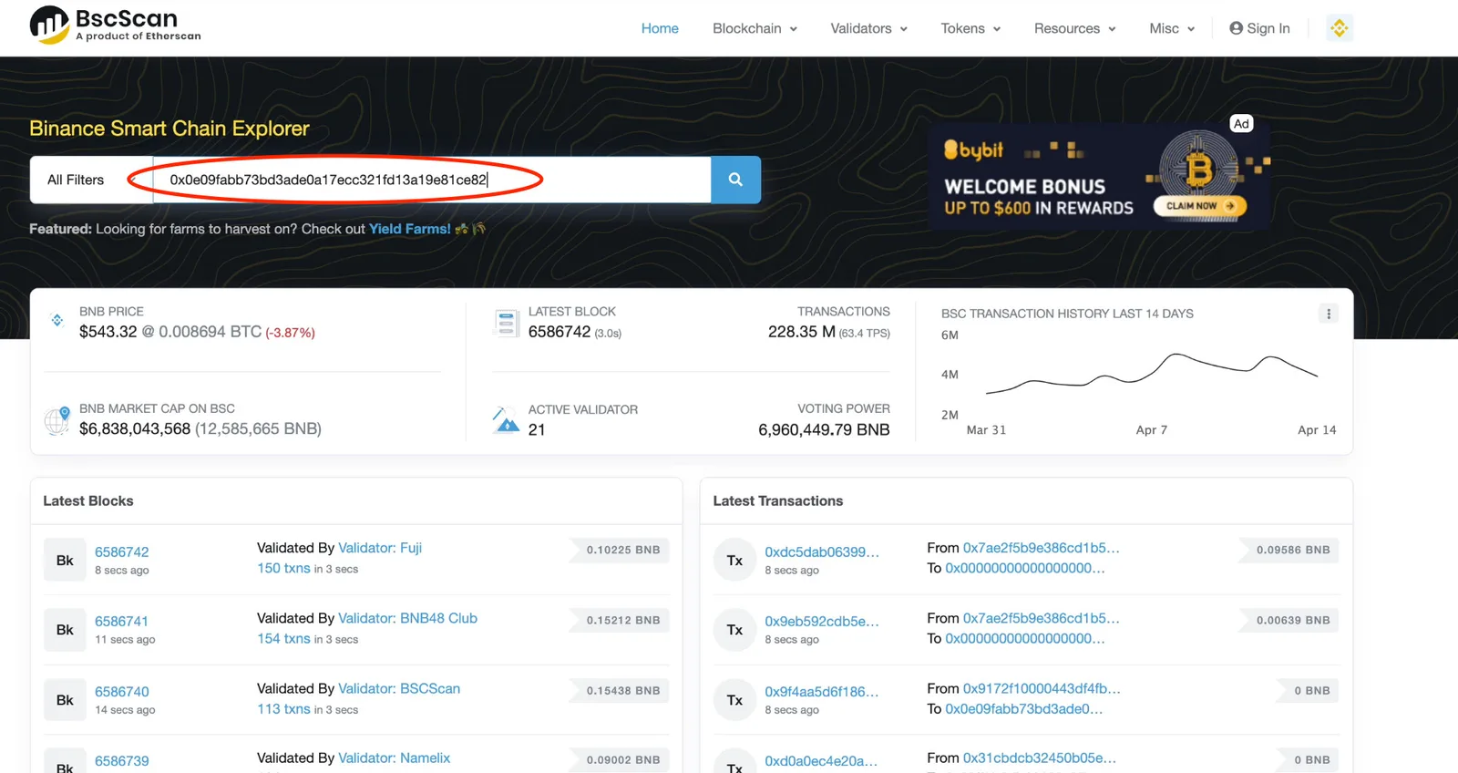Click the Bk icon for block 6586741
Viewport: 1458px width, 773px height.
tap(65, 630)
